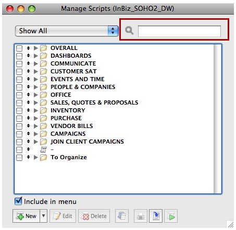Expand the SALES, QUOTES & PROPOSALS folder
236x230 pixels.
click(36, 103)
